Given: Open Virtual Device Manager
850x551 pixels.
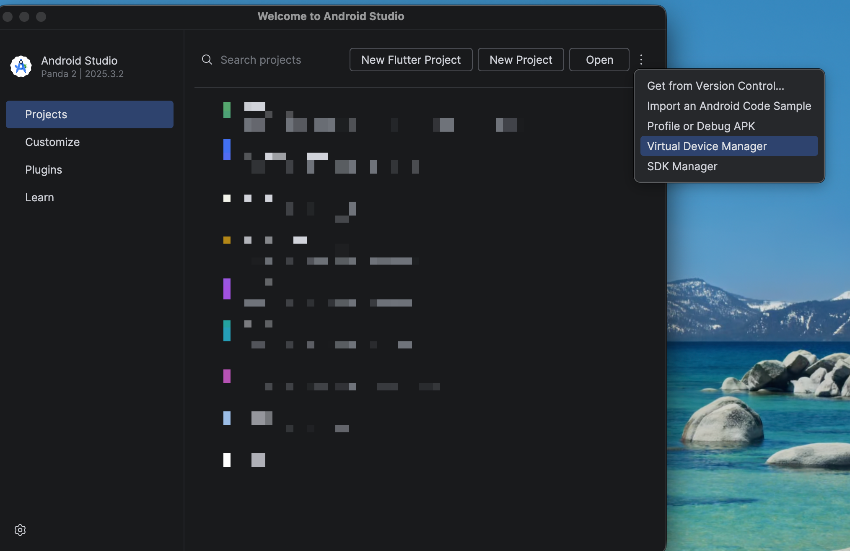Looking at the screenshot, I should click(x=707, y=146).
